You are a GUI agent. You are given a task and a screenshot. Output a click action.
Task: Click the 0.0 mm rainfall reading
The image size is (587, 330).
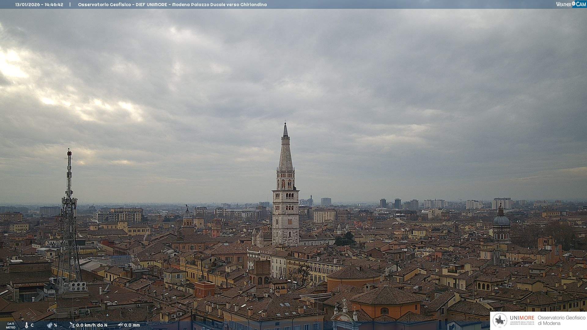pos(132,325)
